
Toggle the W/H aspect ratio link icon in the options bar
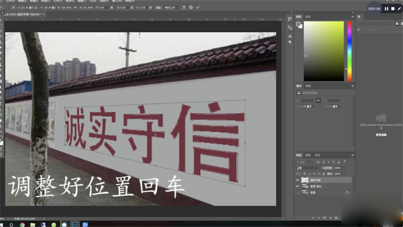click(75, 7)
